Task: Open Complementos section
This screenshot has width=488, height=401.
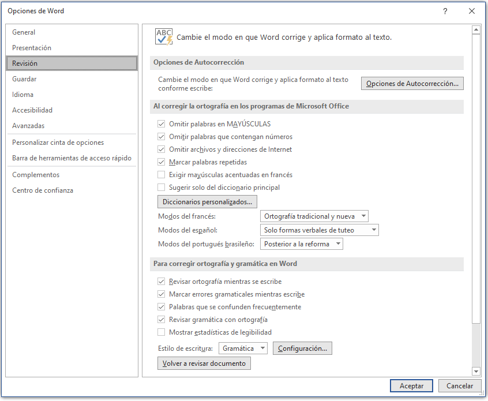Action: point(72,175)
